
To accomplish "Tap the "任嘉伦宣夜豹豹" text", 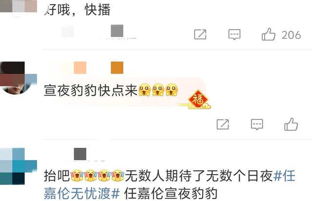I will click(x=171, y=193).
